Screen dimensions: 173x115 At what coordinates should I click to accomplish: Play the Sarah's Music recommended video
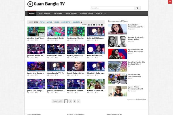click(110, 69)
